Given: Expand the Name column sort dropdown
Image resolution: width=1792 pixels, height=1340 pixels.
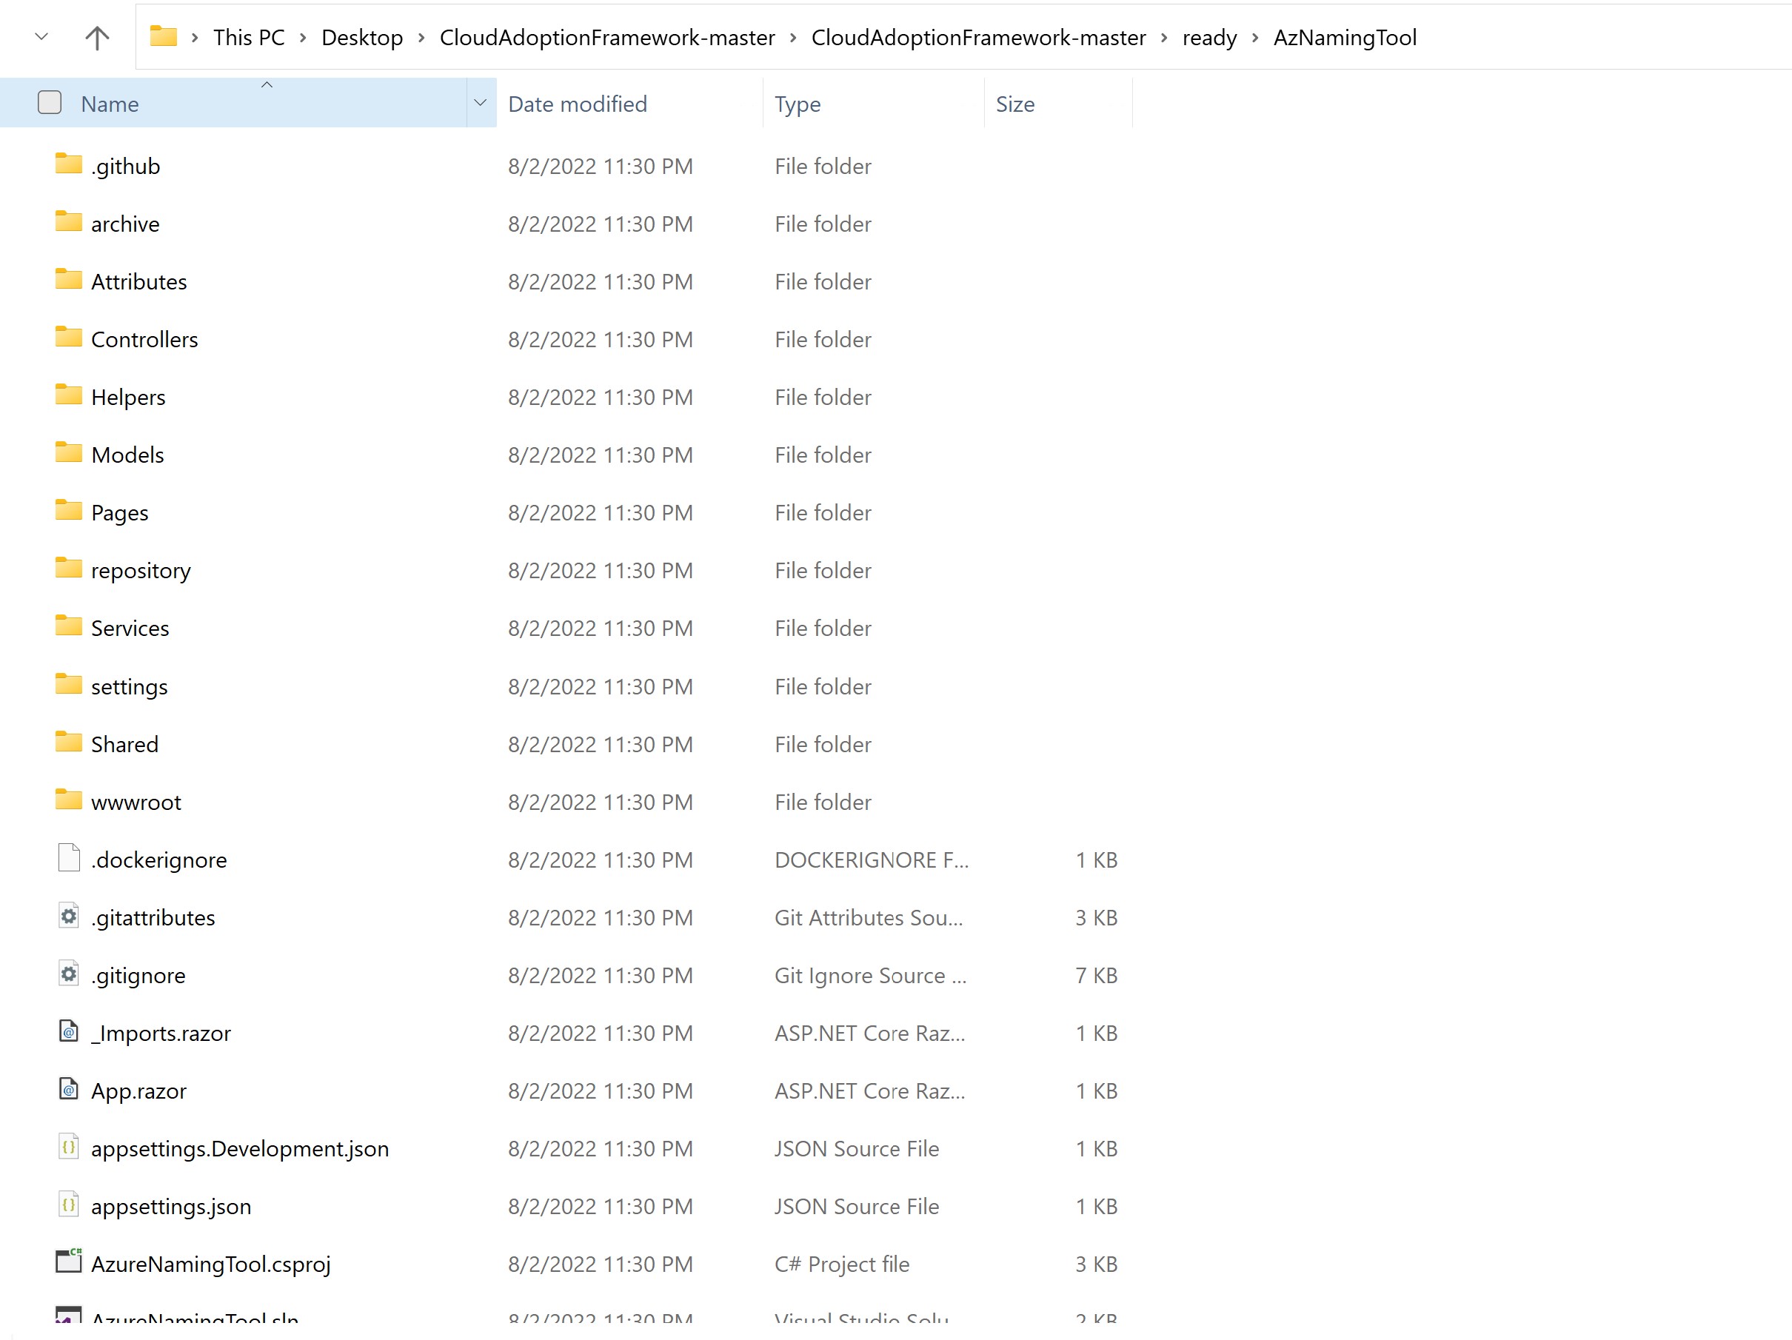Looking at the screenshot, I should point(481,103).
